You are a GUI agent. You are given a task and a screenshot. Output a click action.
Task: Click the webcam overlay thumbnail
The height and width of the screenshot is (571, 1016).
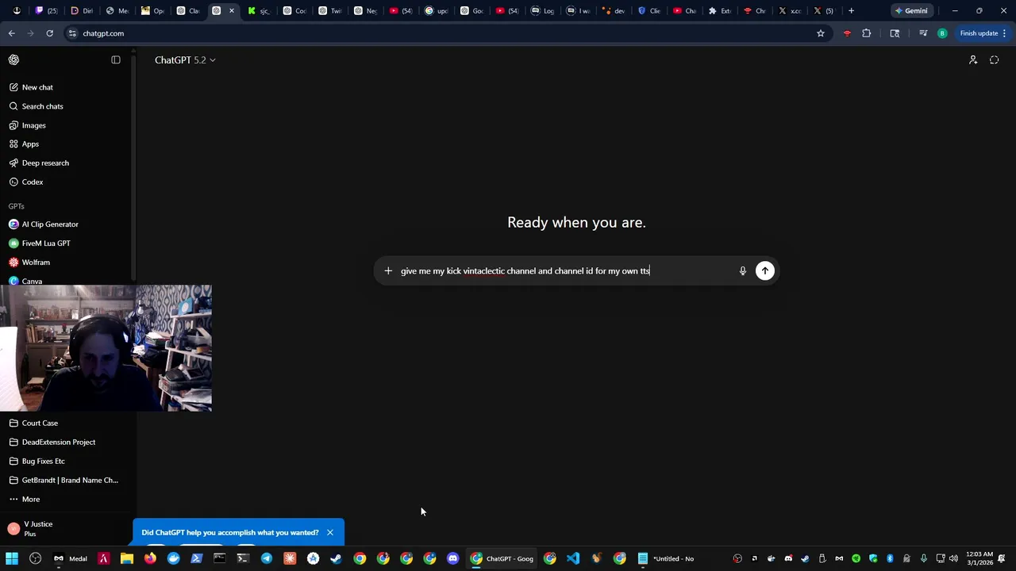[106, 348]
